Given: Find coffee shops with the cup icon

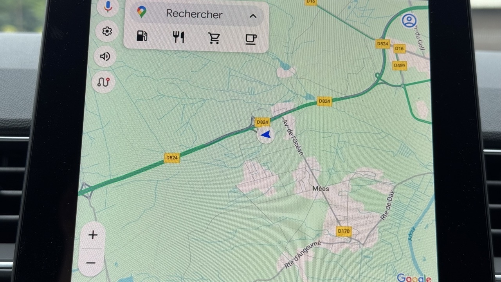Looking at the screenshot, I should pyautogui.click(x=250, y=39).
